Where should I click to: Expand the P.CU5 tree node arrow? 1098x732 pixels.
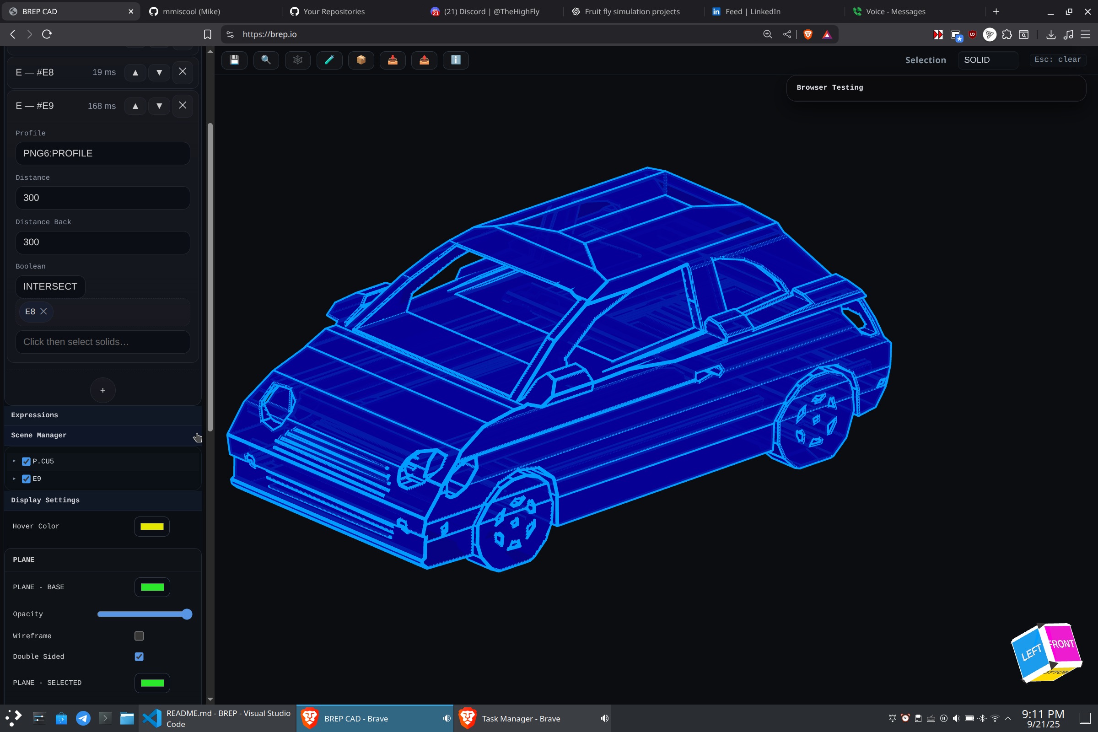pos(14,461)
